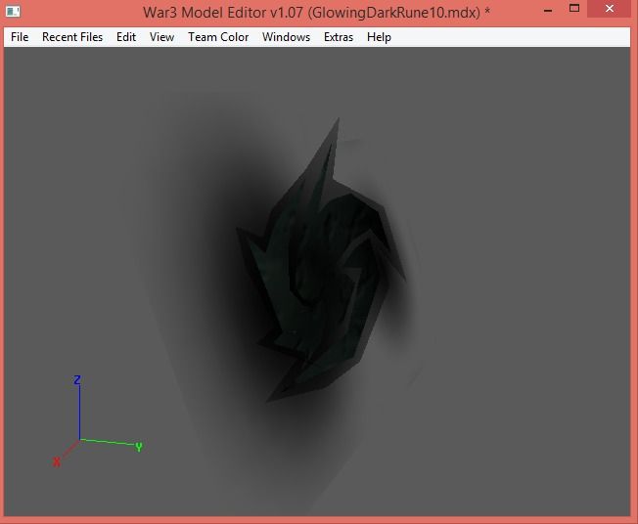Click the red X axis label
This screenshot has width=638, height=524.
pyautogui.click(x=57, y=461)
